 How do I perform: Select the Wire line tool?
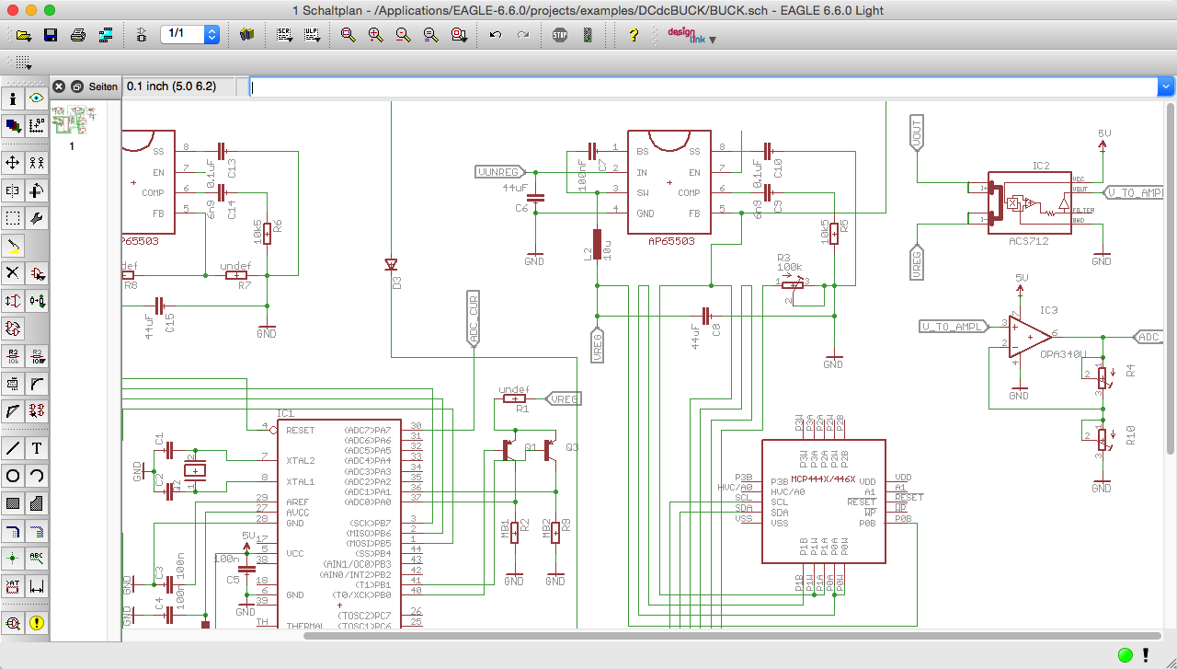tap(13, 448)
